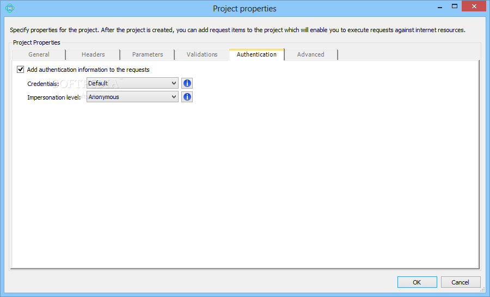Viewport: 490px width, 297px height.
Task: Uncheck Add authentication information to the requests
Action: tap(20, 69)
